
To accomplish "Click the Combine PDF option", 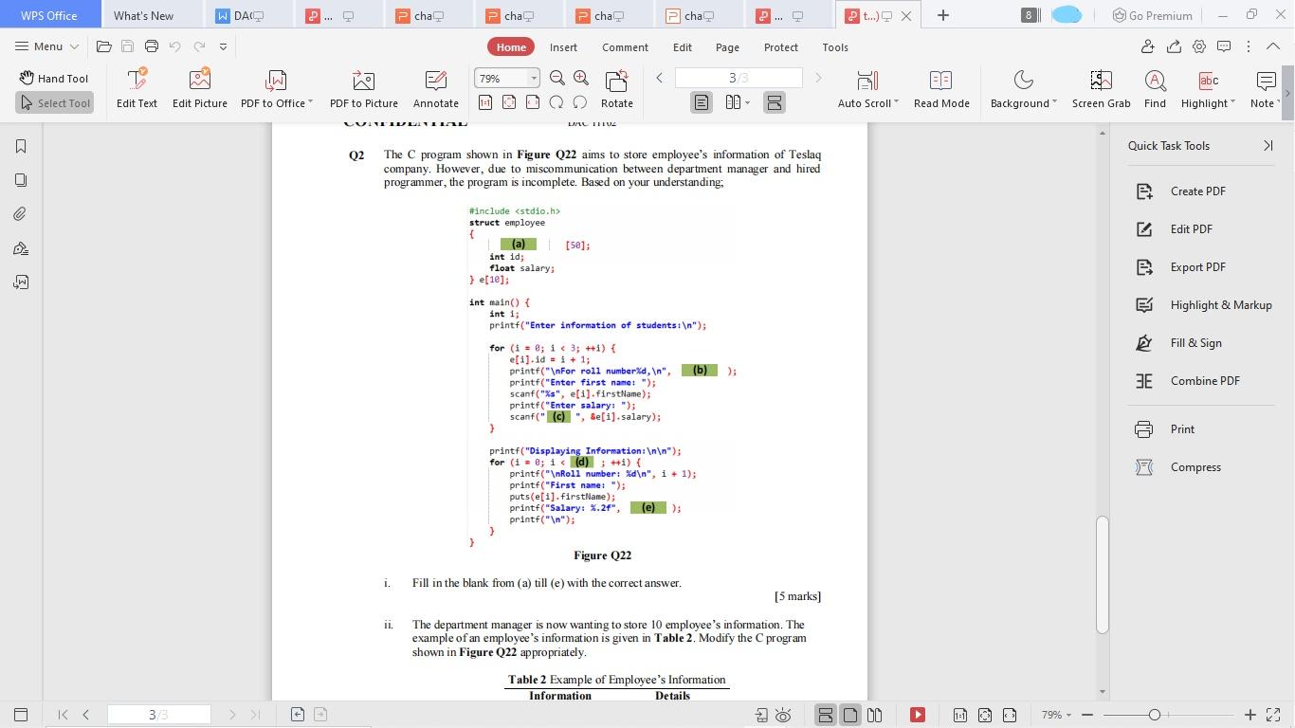I will pos(1205,380).
